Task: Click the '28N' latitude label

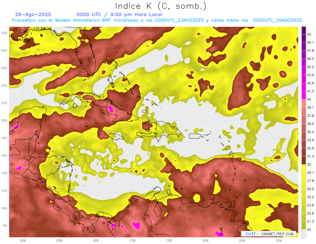Action: pyautogui.click(x=4, y=50)
